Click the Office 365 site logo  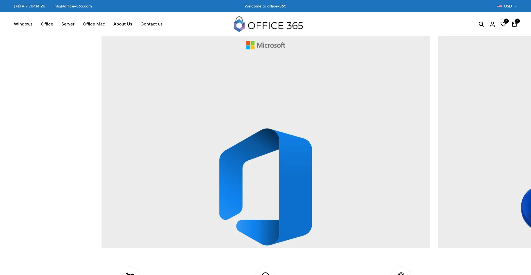[268, 24]
